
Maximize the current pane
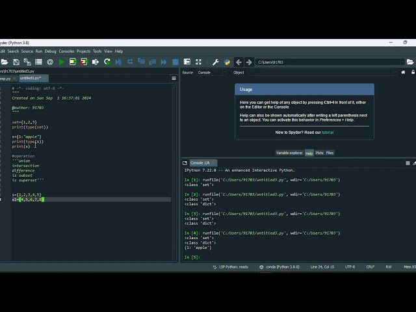(x=187, y=62)
